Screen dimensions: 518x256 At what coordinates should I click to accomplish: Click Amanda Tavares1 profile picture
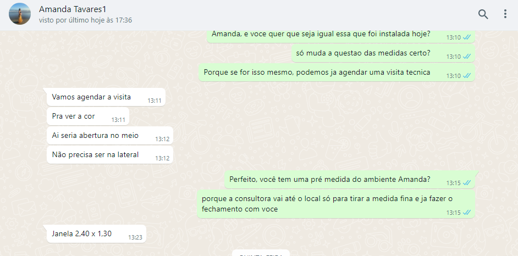tap(20, 14)
